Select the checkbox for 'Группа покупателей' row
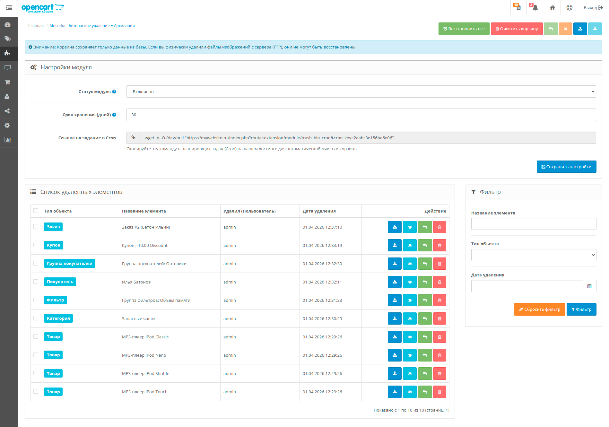The image size is (609, 427). point(36,263)
